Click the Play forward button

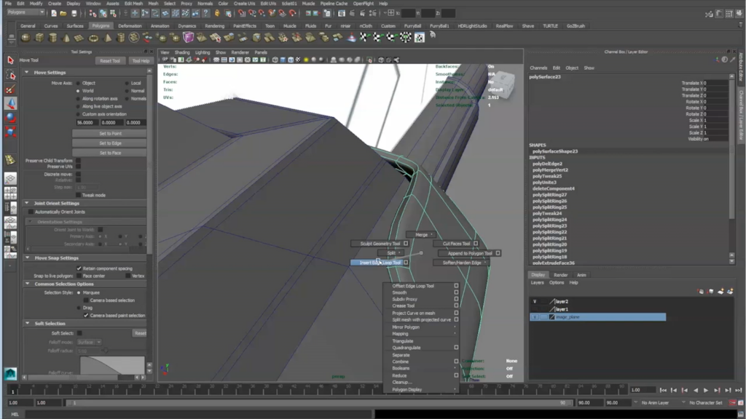pos(706,390)
